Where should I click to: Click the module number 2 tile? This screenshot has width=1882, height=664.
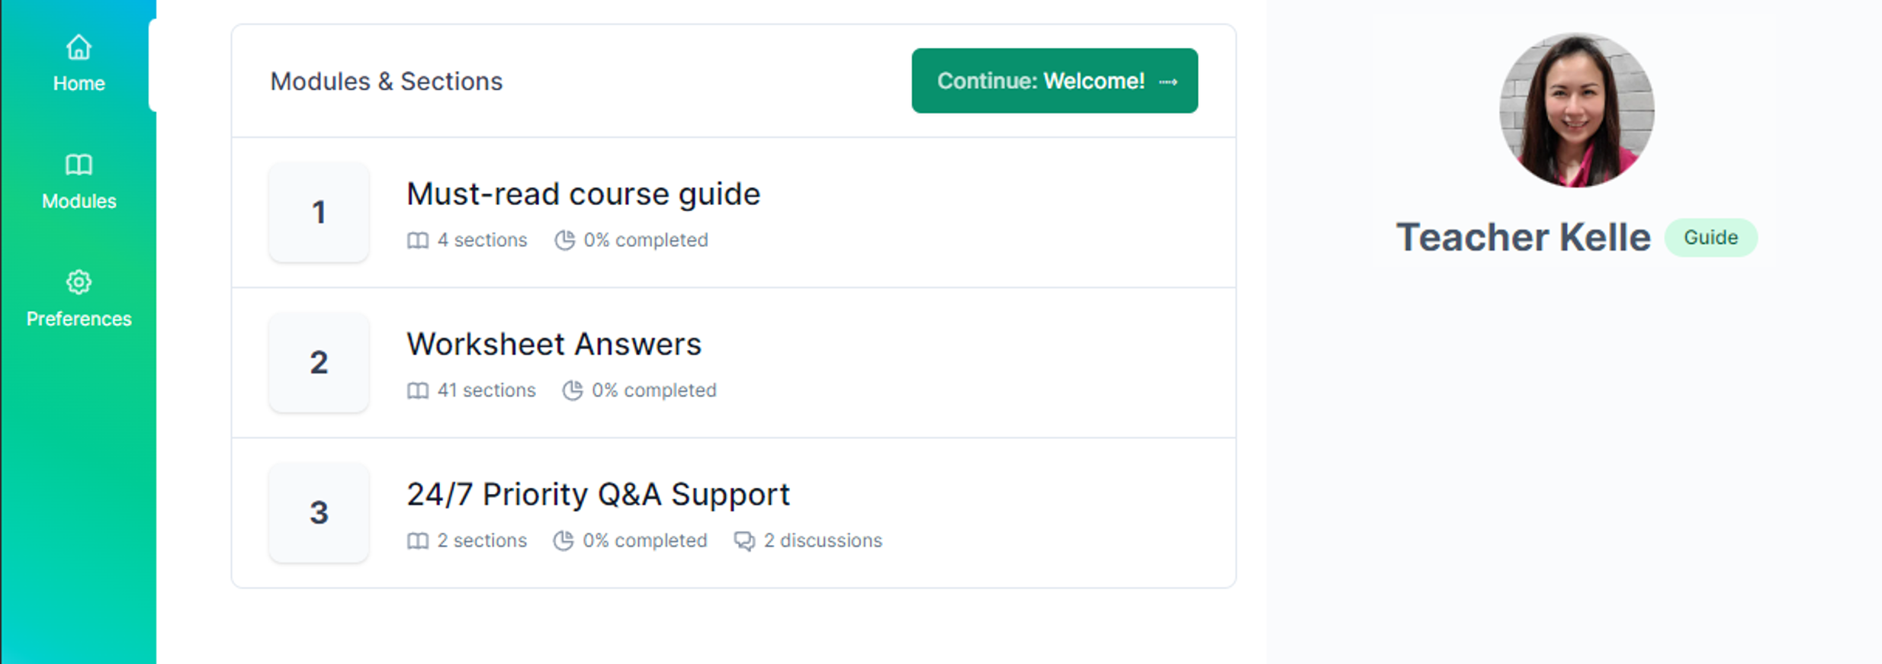tap(319, 362)
